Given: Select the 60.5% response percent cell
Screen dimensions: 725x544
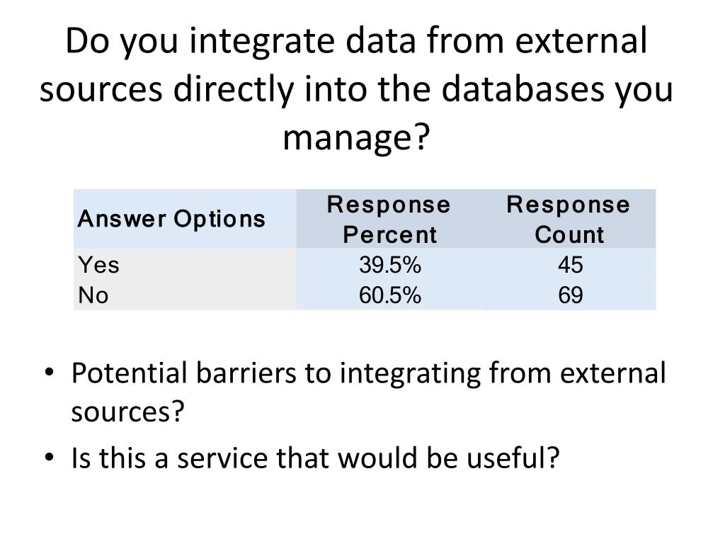Looking at the screenshot, I should [390, 295].
